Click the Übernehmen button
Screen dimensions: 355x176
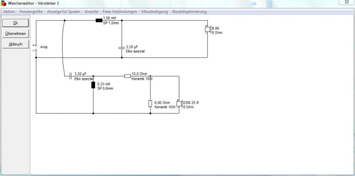click(x=16, y=34)
